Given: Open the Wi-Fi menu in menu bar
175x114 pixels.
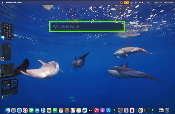Looking at the screenshot, I should (148, 2).
